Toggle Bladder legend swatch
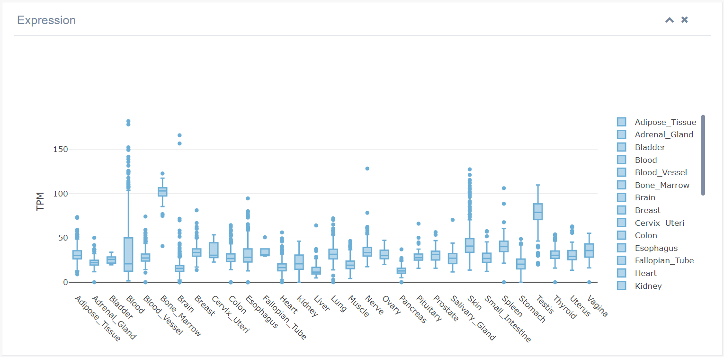The height and width of the screenshot is (357, 724). [622, 147]
